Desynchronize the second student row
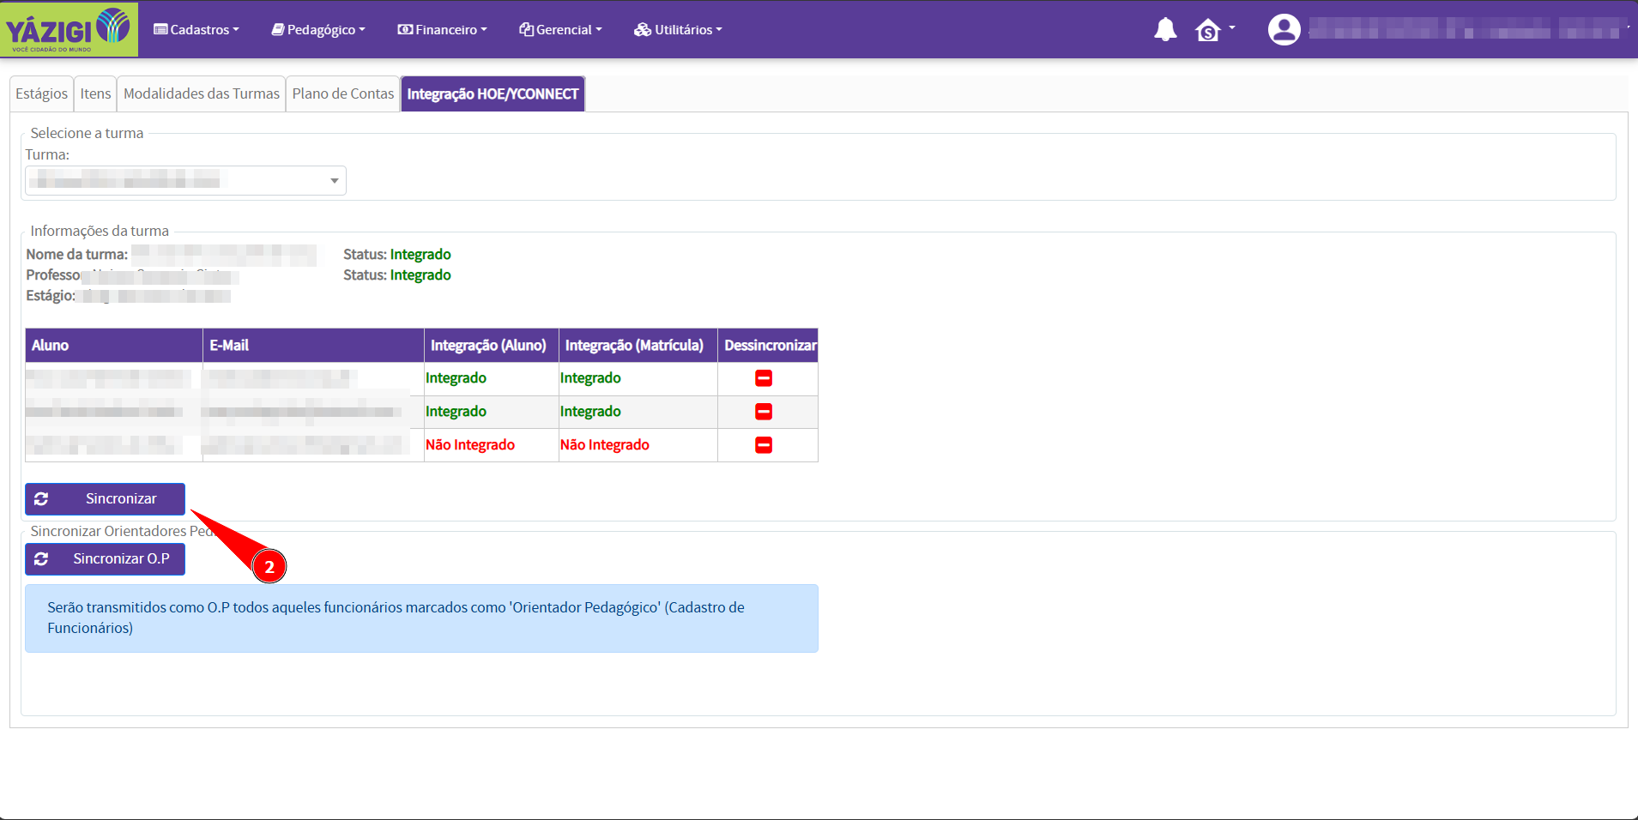The height and width of the screenshot is (820, 1638). 763,412
